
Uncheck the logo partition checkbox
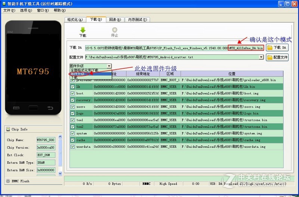pyautogui.click(x=73, y=113)
